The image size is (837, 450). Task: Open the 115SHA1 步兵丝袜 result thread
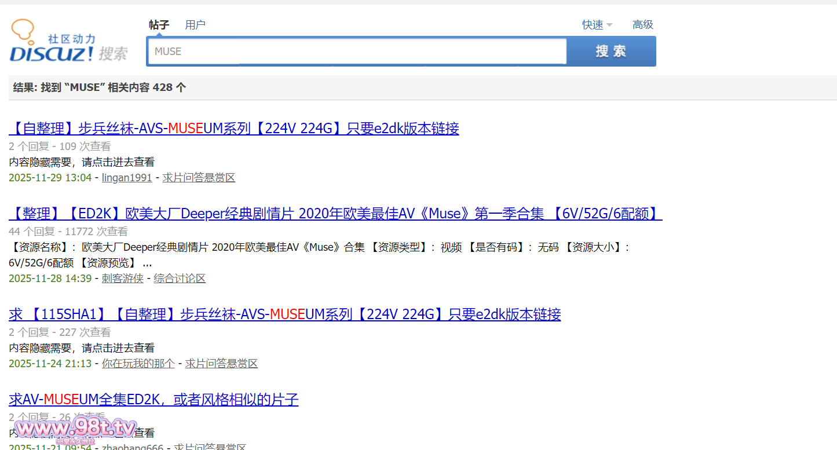point(284,314)
